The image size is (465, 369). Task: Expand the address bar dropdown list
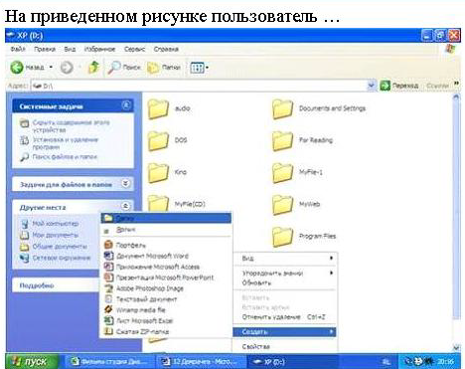372,86
